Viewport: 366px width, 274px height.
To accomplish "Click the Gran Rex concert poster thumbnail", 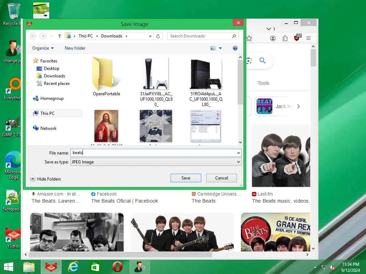I will (x=276, y=232).
